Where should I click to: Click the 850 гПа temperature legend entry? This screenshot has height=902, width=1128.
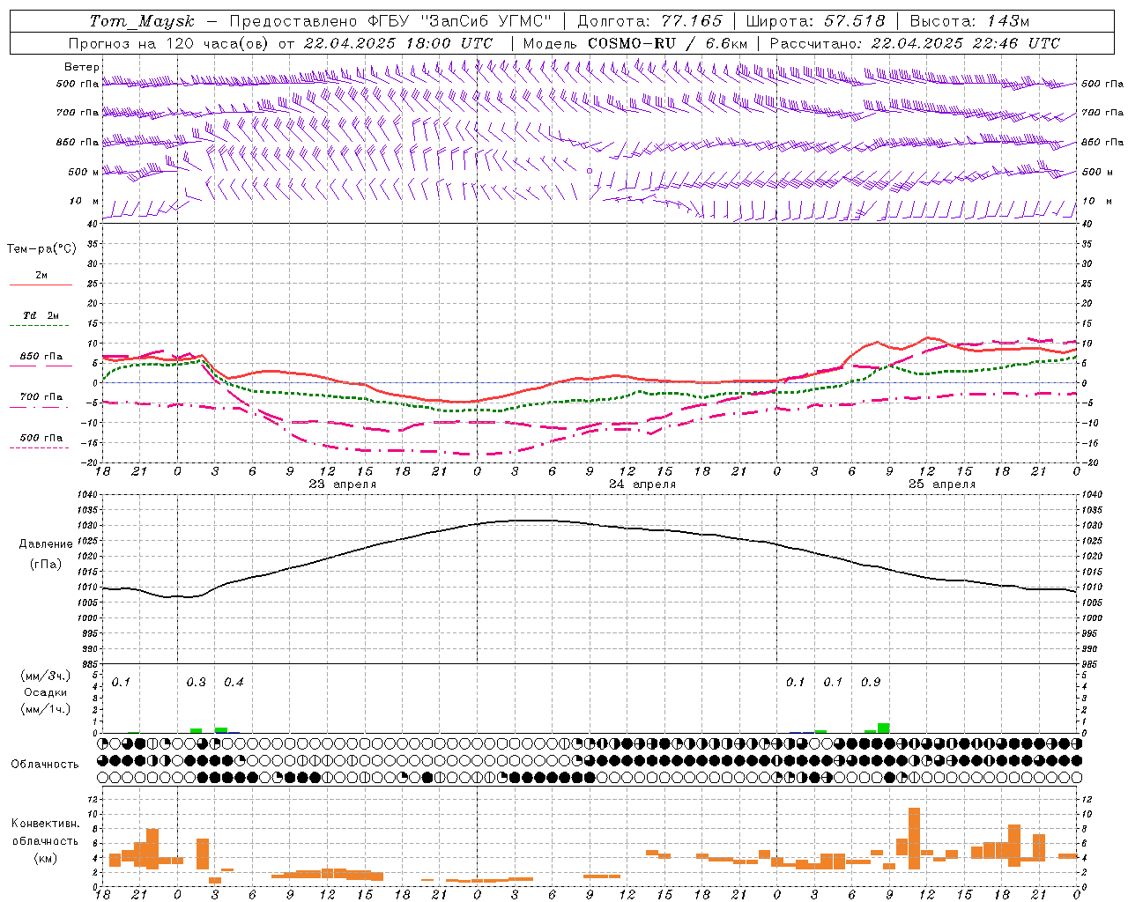click(41, 357)
